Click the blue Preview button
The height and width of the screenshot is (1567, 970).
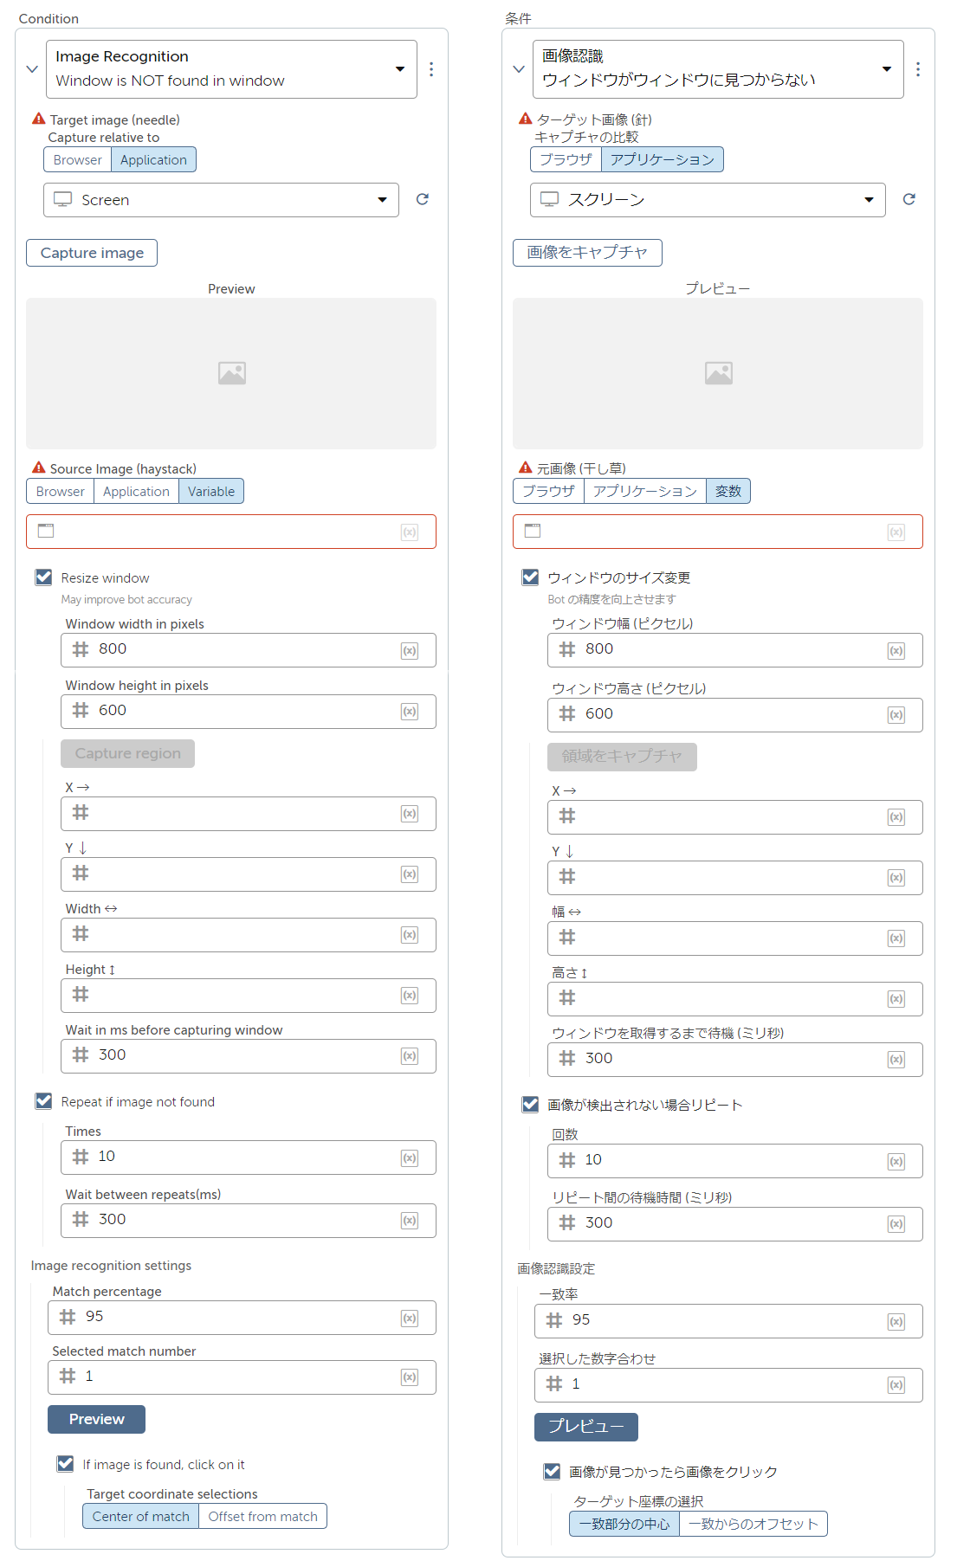96,1419
